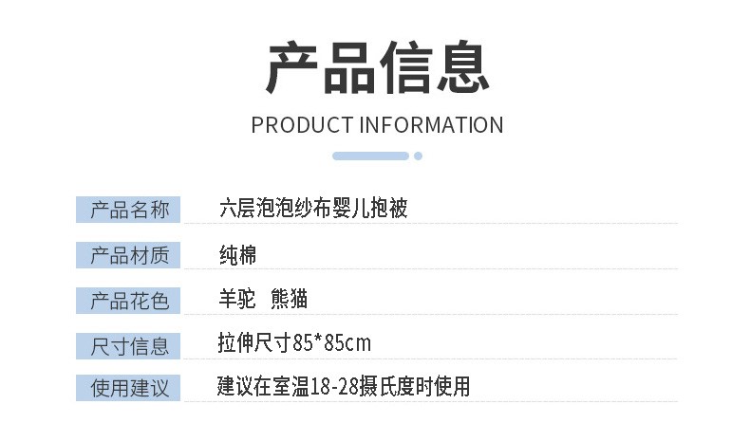750x441 pixels.
Task: Click the PRODUCT INFORMATION subtitle
Action: coord(378,125)
